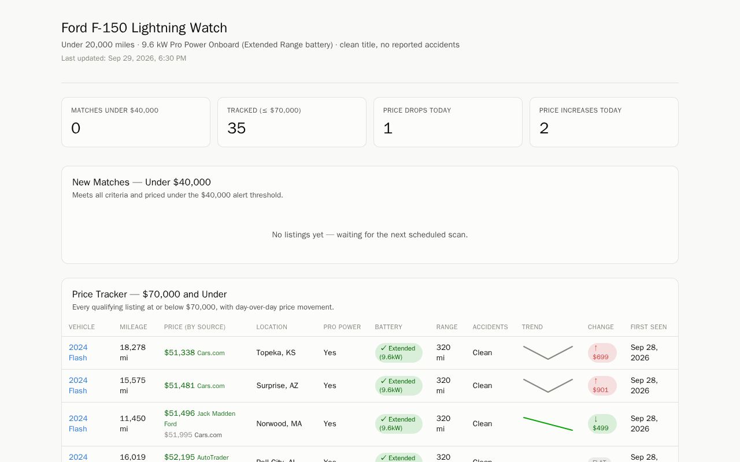This screenshot has height=462, width=740.
Task: Open the 2024 Flash listing in Topeka row
Action: 78,352
